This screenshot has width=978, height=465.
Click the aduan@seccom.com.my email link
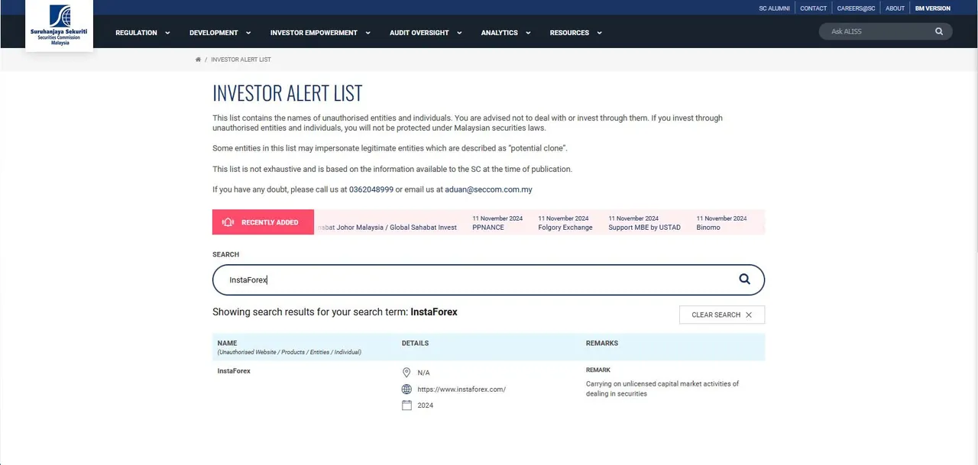(489, 189)
